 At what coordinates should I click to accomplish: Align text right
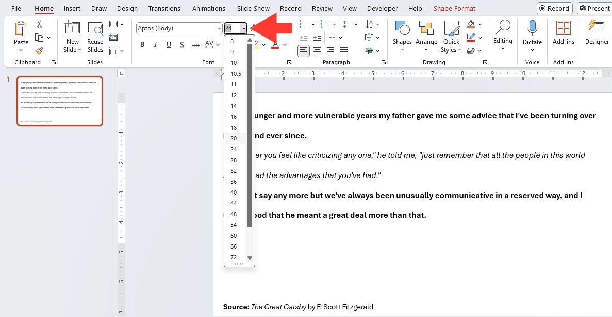pos(330,50)
